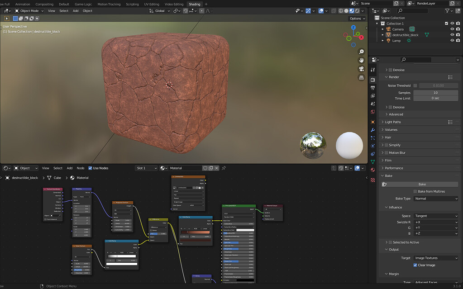Viewport: 463px width, 289px height.
Task: Toggle the Use Nodes checkbox
Action: click(x=91, y=168)
